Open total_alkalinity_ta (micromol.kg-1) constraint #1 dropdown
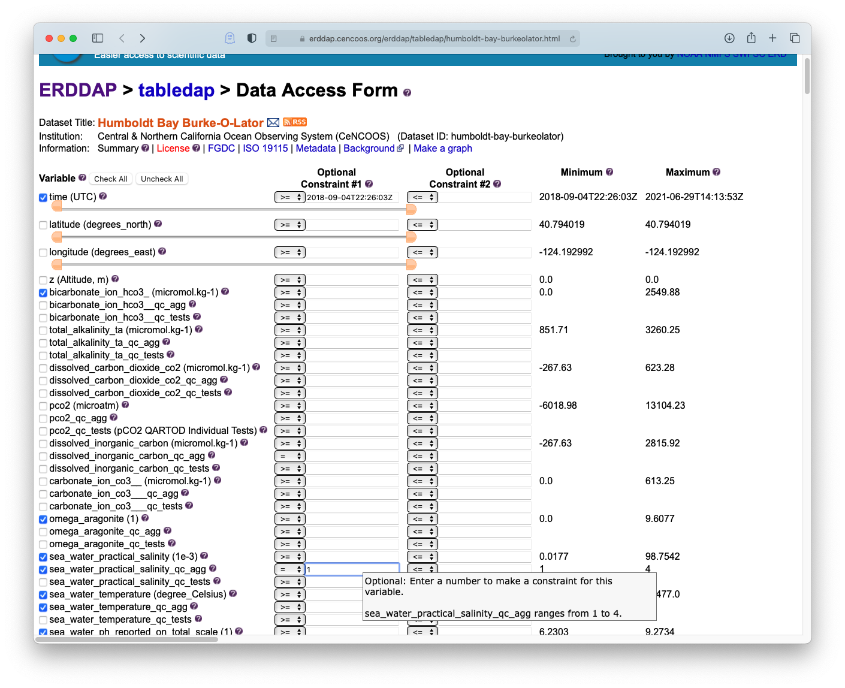Screen dimensions: 845x688 (290, 330)
